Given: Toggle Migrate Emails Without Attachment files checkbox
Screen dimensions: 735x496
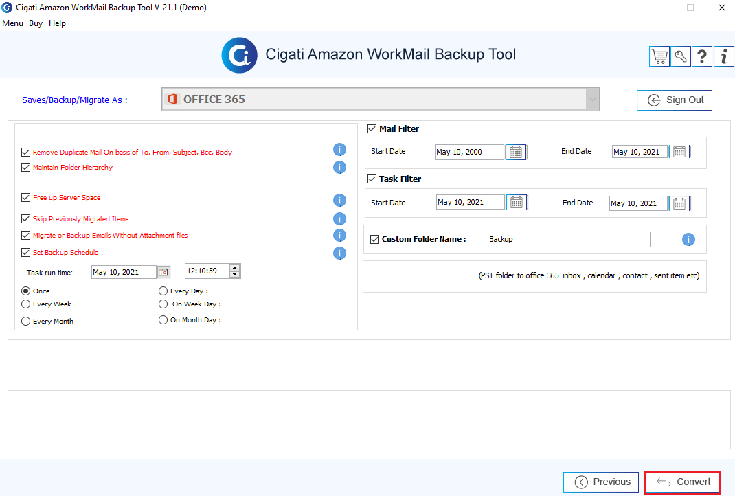Looking at the screenshot, I should tap(26, 236).
